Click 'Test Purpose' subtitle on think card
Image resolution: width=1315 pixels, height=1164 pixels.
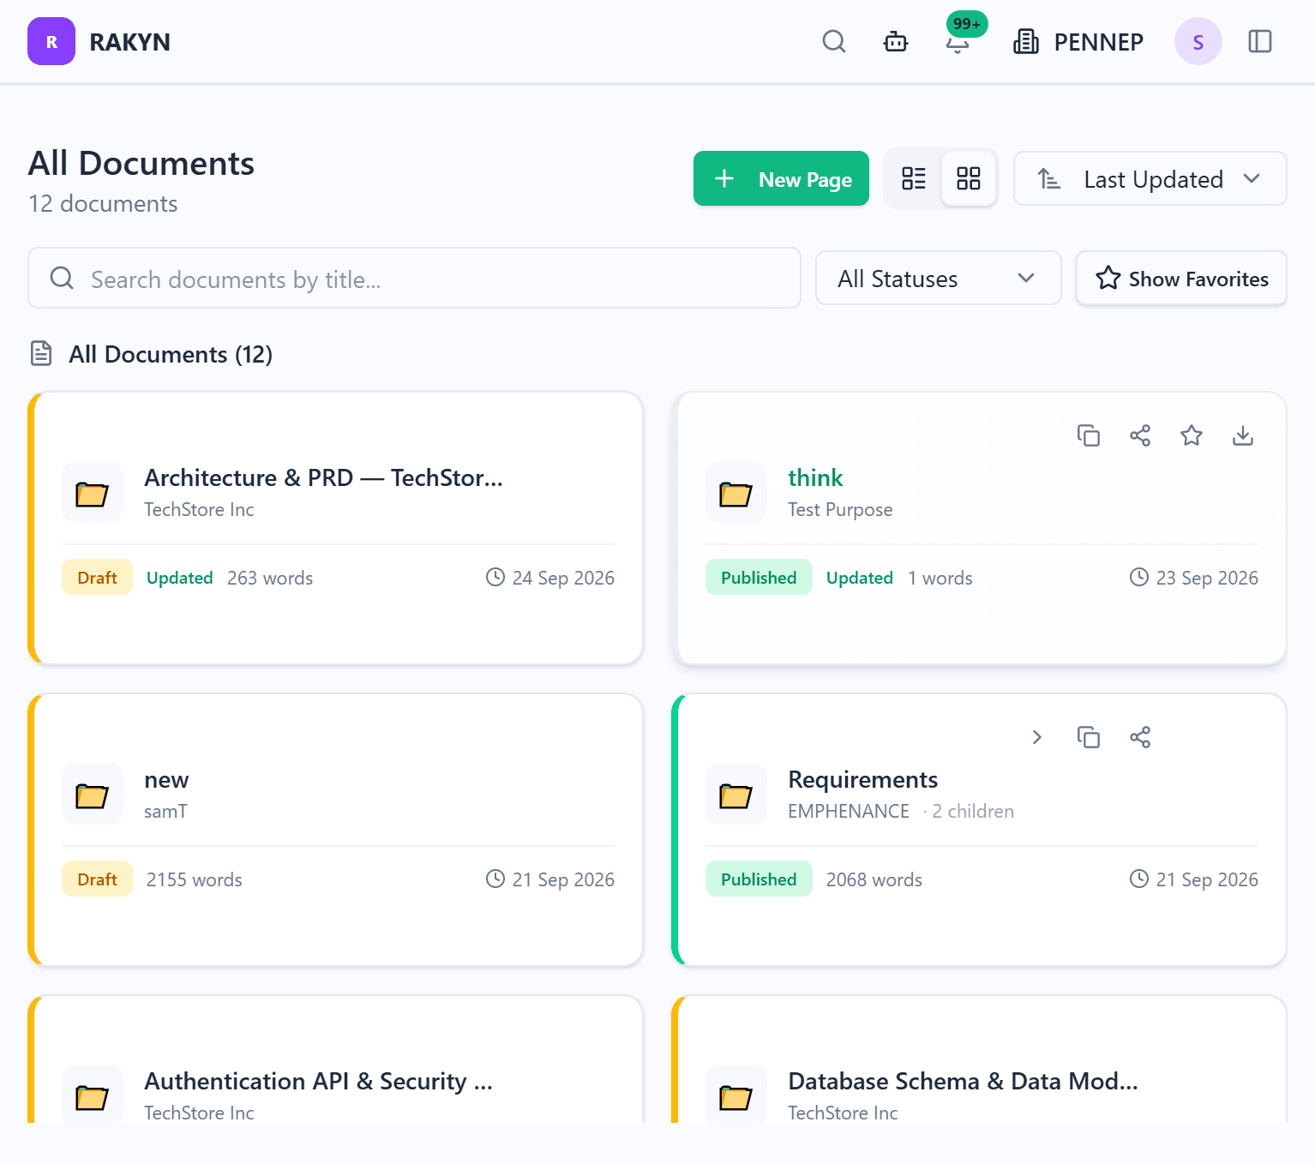coord(840,509)
